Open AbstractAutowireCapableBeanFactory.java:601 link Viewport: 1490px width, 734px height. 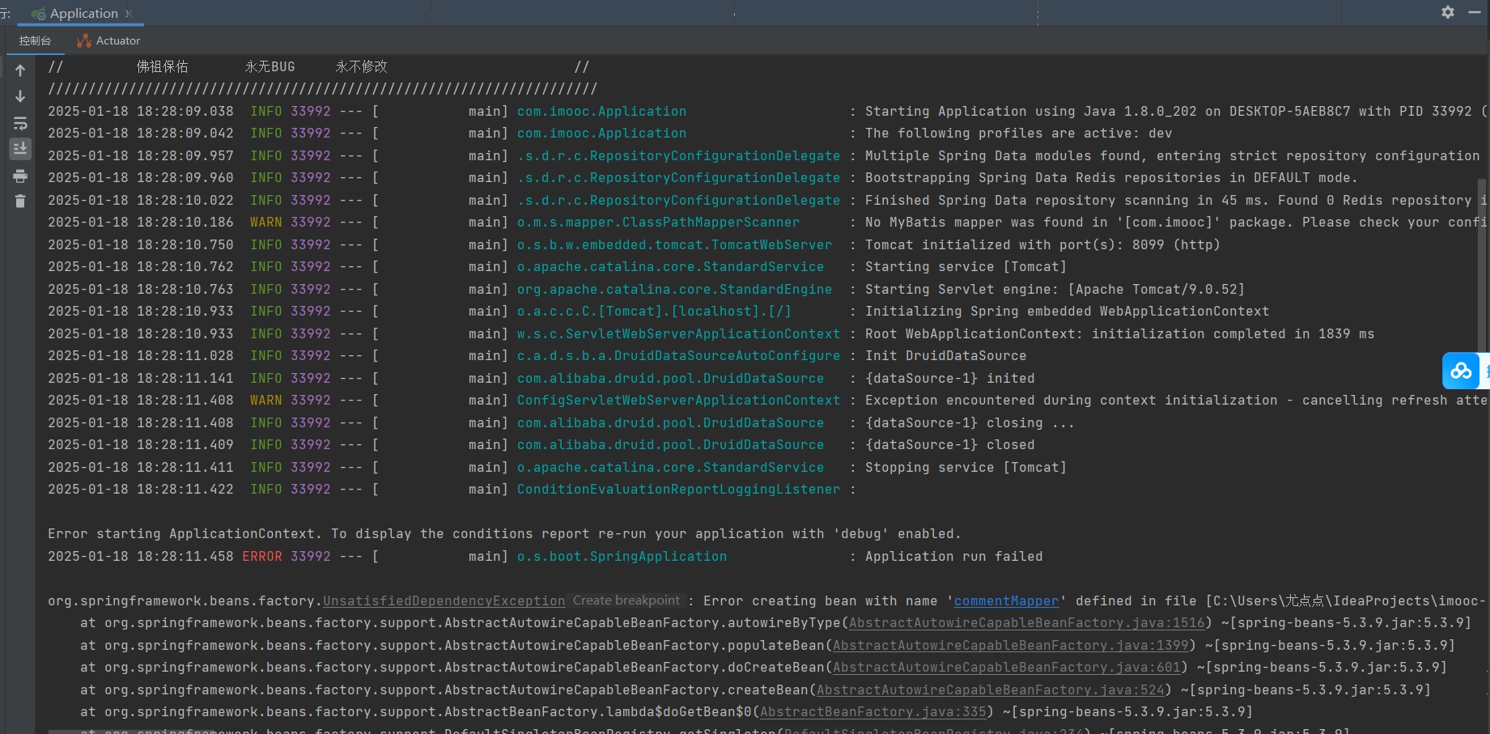(1007, 668)
